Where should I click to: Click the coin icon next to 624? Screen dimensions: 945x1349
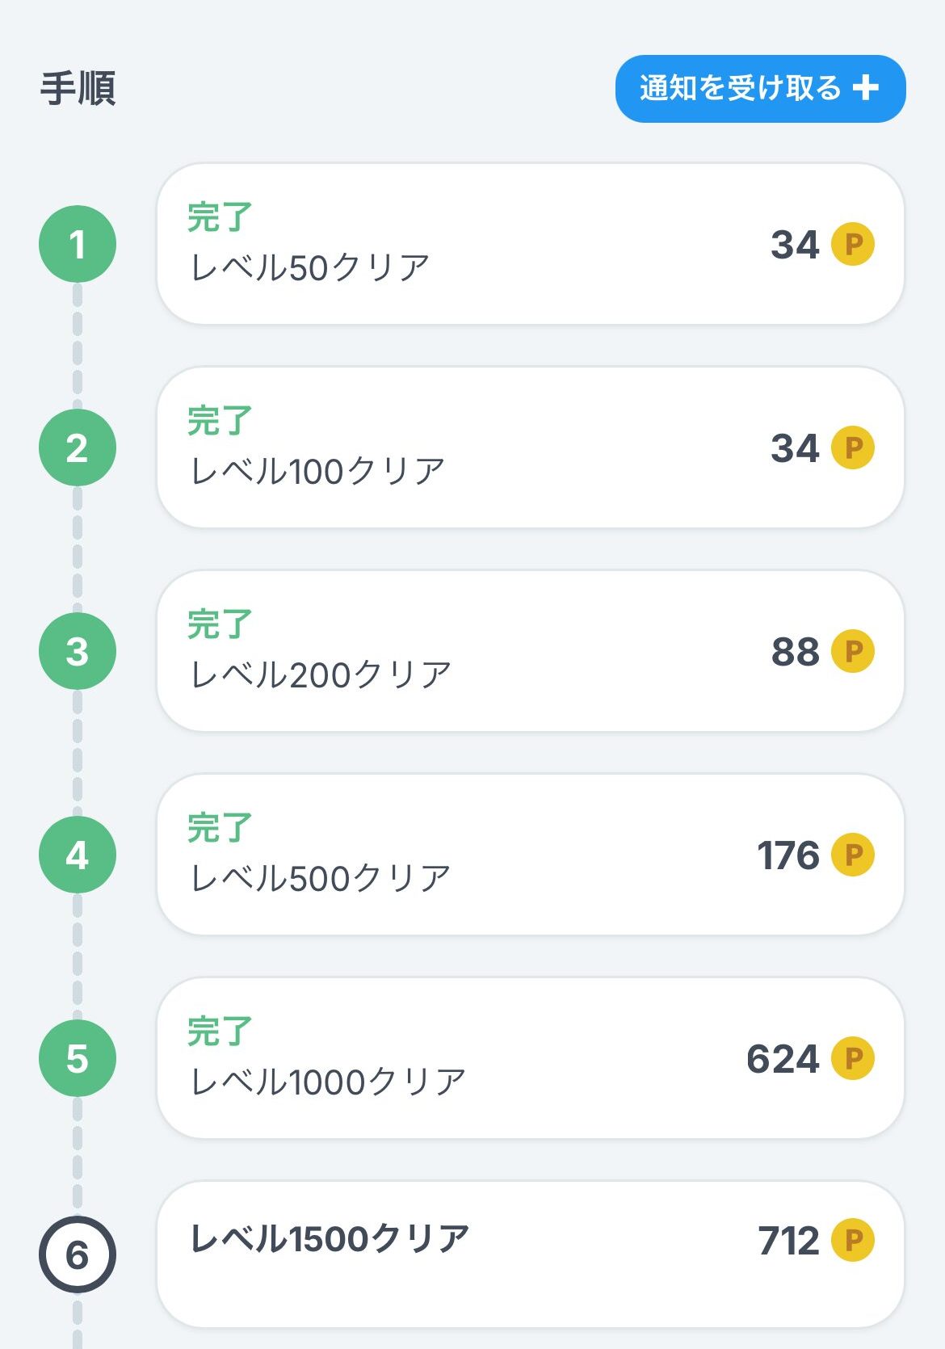(853, 1058)
